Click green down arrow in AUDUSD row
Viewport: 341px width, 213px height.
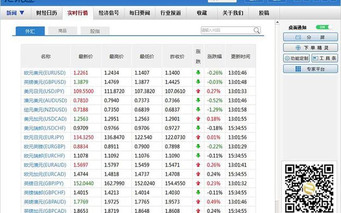(198, 100)
